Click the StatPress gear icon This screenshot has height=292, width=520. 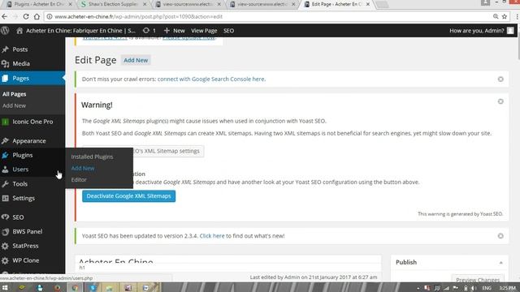coord(5,246)
